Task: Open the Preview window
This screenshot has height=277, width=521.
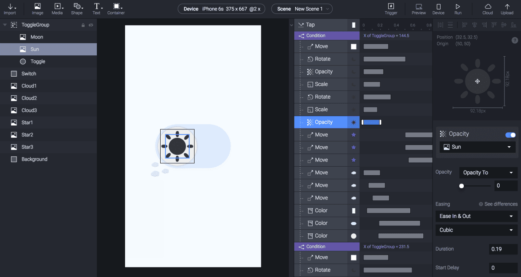Action: [419, 9]
